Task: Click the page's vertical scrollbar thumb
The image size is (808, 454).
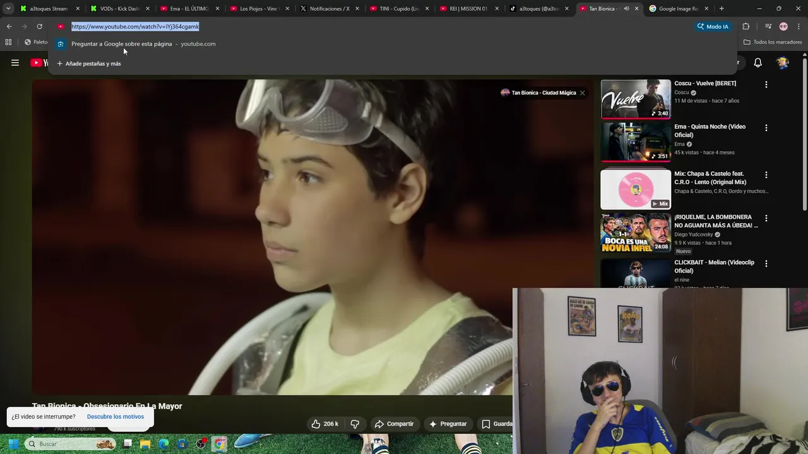Action: [x=805, y=134]
